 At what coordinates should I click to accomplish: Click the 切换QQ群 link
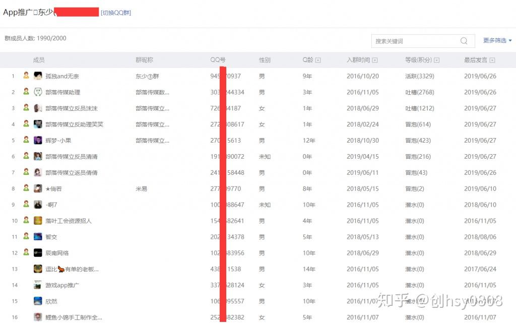click(x=116, y=13)
